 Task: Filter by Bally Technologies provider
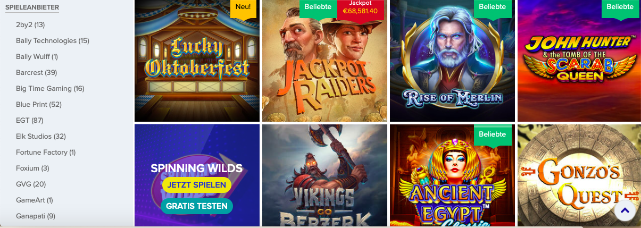pos(53,40)
